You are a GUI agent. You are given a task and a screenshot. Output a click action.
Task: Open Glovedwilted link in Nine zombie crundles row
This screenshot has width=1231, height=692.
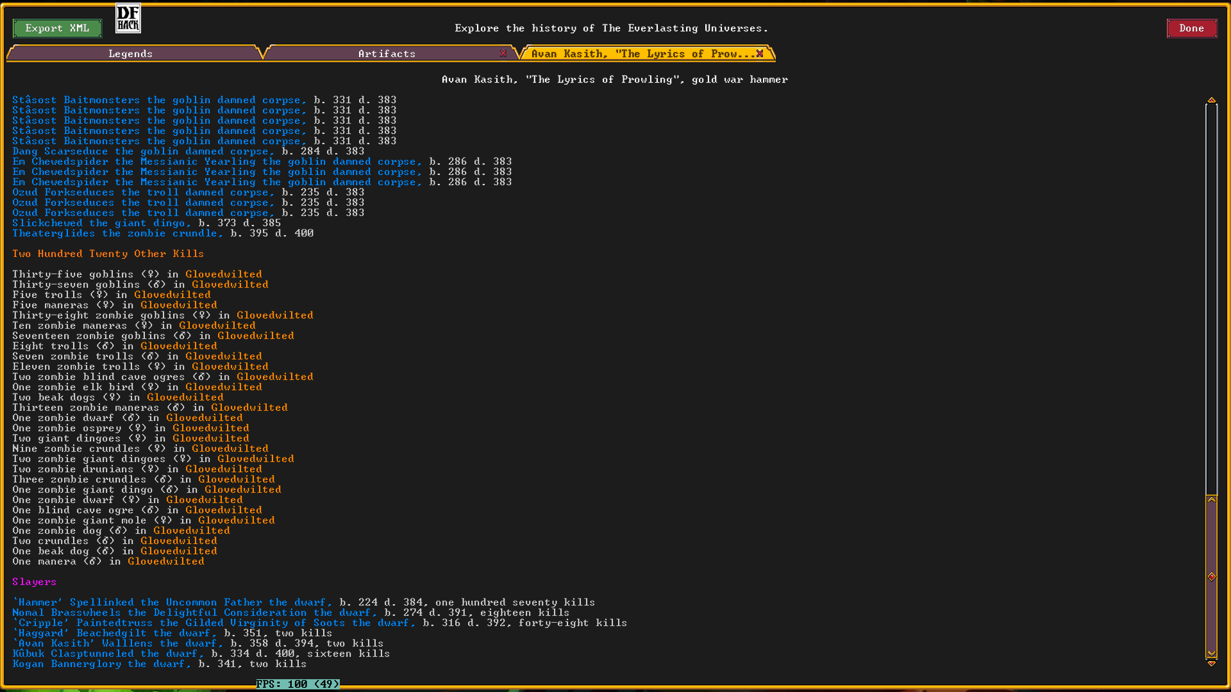click(x=230, y=449)
